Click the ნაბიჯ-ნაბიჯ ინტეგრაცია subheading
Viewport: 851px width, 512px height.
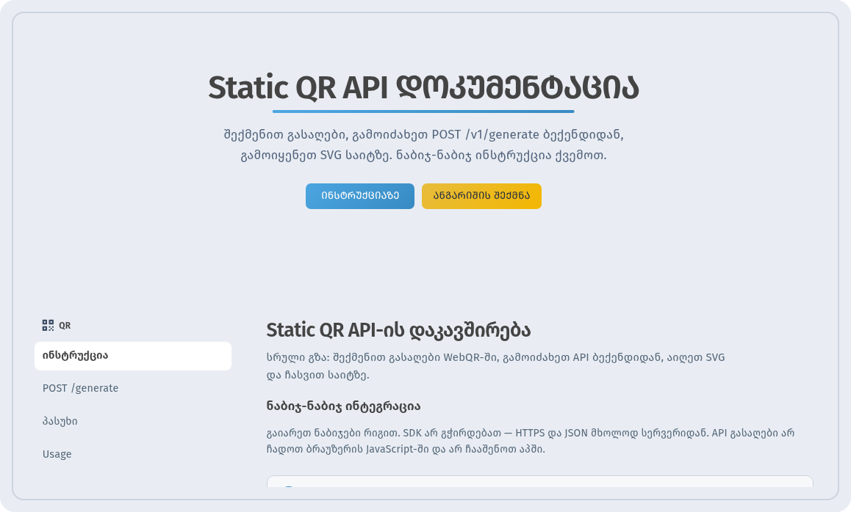click(x=343, y=406)
